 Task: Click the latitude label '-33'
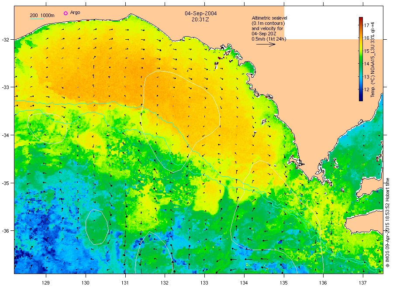tap(6, 87)
